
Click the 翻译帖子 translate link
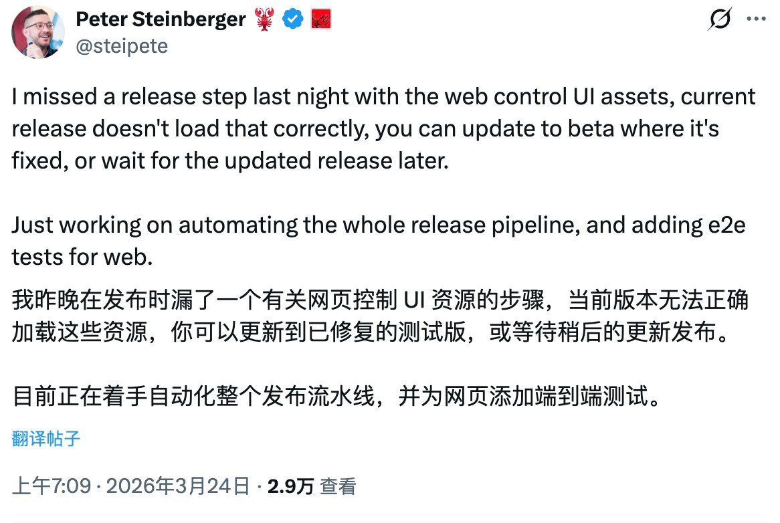(x=46, y=439)
